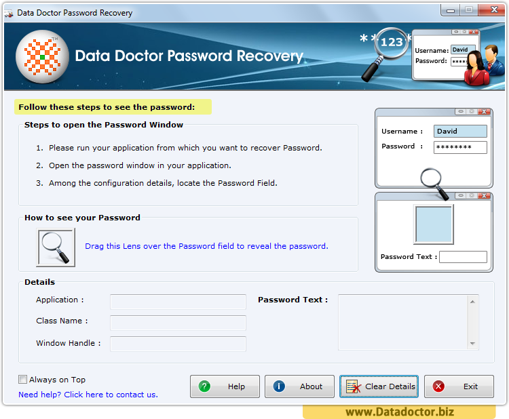Click the 'How to see your Password' label

(x=82, y=218)
